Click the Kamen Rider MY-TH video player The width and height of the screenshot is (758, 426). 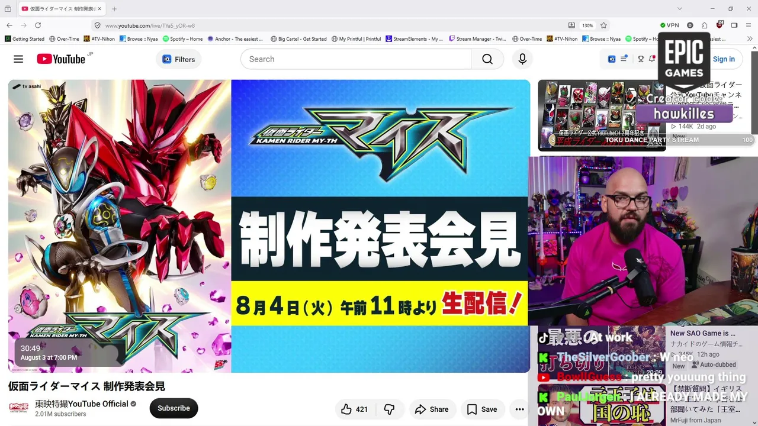269,226
